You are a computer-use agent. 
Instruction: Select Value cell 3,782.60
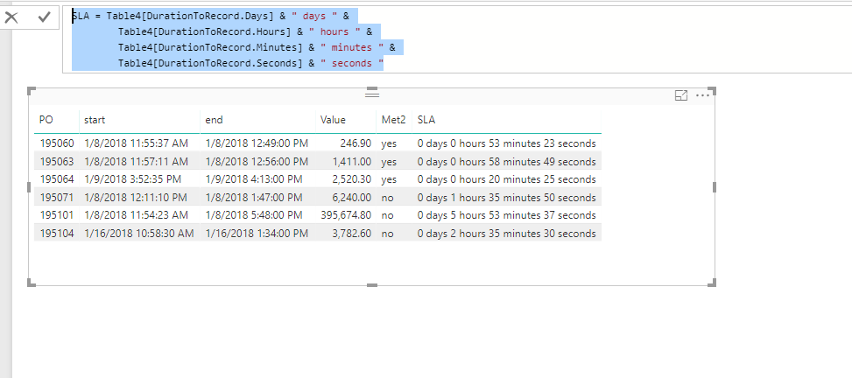point(353,234)
